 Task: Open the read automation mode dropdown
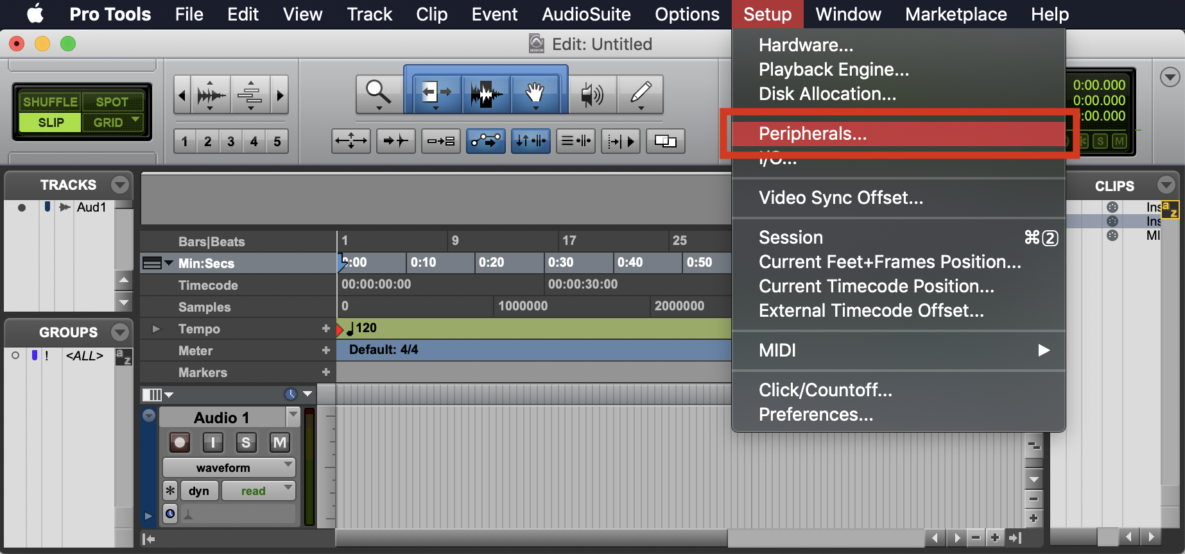tap(258, 491)
